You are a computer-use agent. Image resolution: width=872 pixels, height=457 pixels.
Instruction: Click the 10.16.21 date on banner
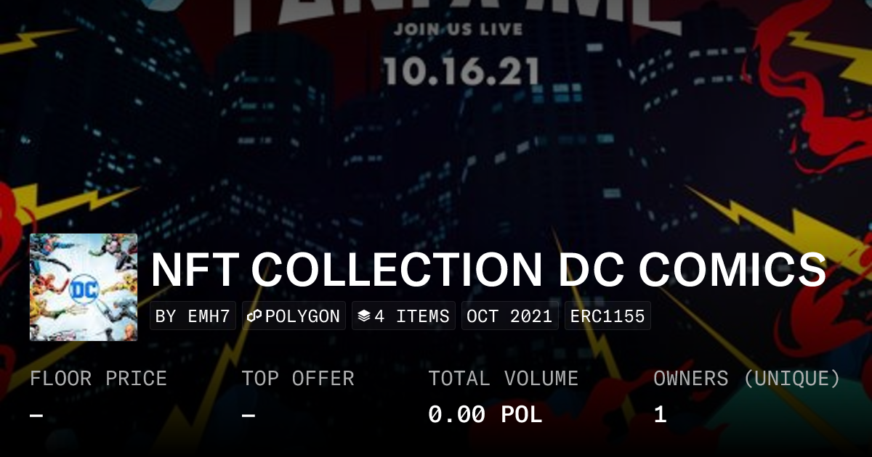pyautogui.click(x=461, y=71)
